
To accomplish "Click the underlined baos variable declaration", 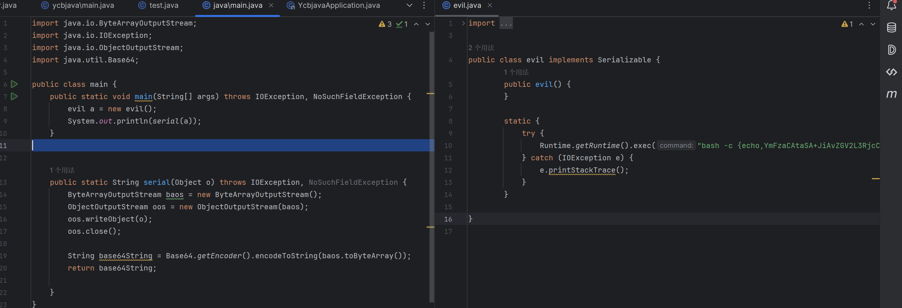I will coord(175,195).
